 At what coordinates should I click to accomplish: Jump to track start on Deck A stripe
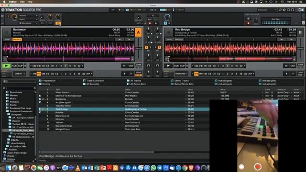(x=4, y=58)
